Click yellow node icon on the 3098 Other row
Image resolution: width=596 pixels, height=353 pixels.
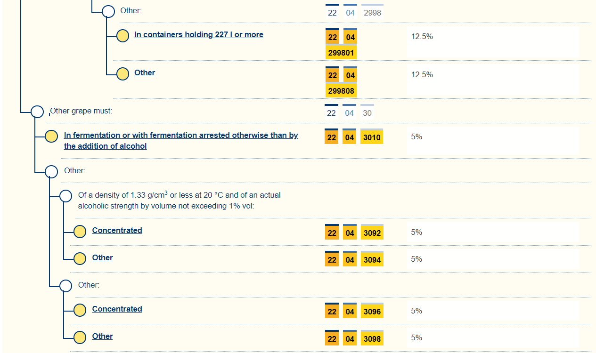pyautogui.click(x=80, y=337)
